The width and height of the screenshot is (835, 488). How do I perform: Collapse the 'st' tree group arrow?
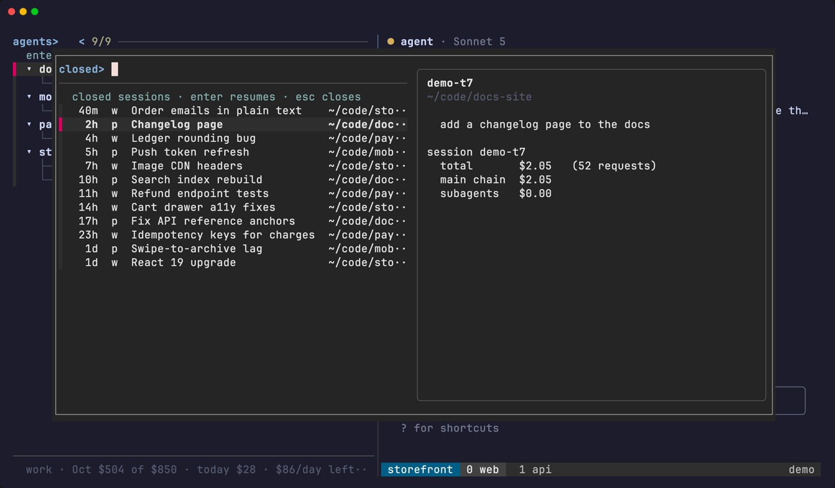click(29, 152)
